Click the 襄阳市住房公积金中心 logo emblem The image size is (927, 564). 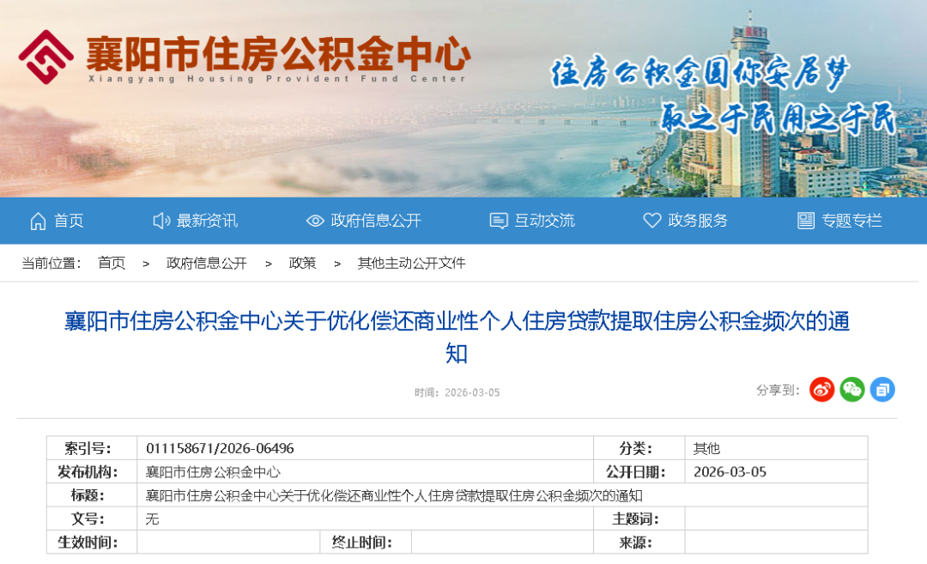click(x=45, y=56)
